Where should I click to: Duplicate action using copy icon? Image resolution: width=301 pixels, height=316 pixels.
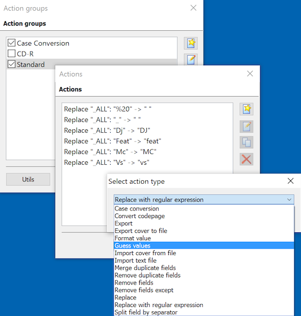coord(246,142)
